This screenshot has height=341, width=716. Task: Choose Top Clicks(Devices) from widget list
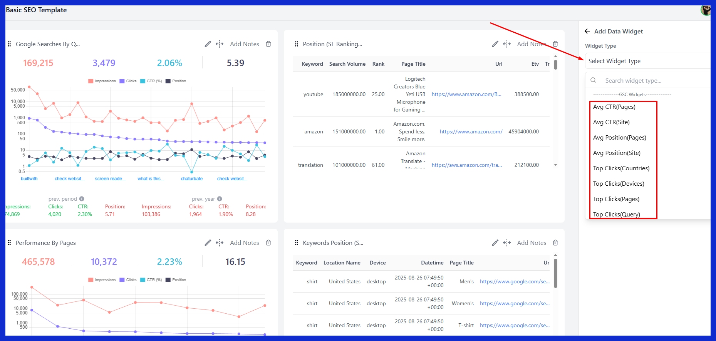tap(618, 184)
